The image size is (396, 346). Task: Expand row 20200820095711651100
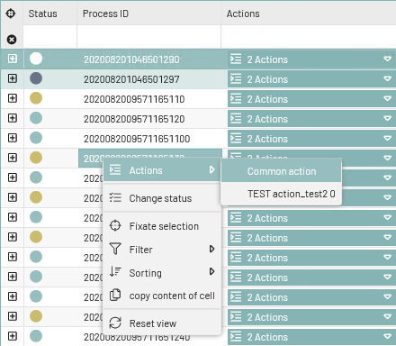point(13,138)
